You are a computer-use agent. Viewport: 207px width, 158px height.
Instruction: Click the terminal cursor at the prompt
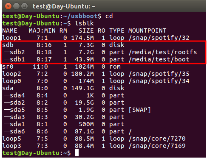(x=77, y=153)
